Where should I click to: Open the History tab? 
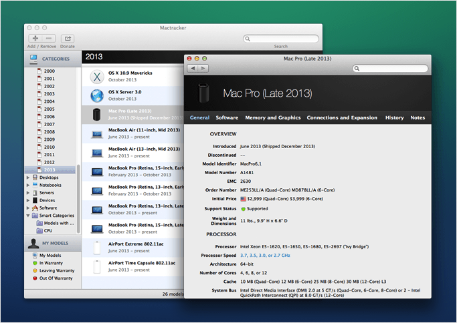pyautogui.click(x=394, y=117)
